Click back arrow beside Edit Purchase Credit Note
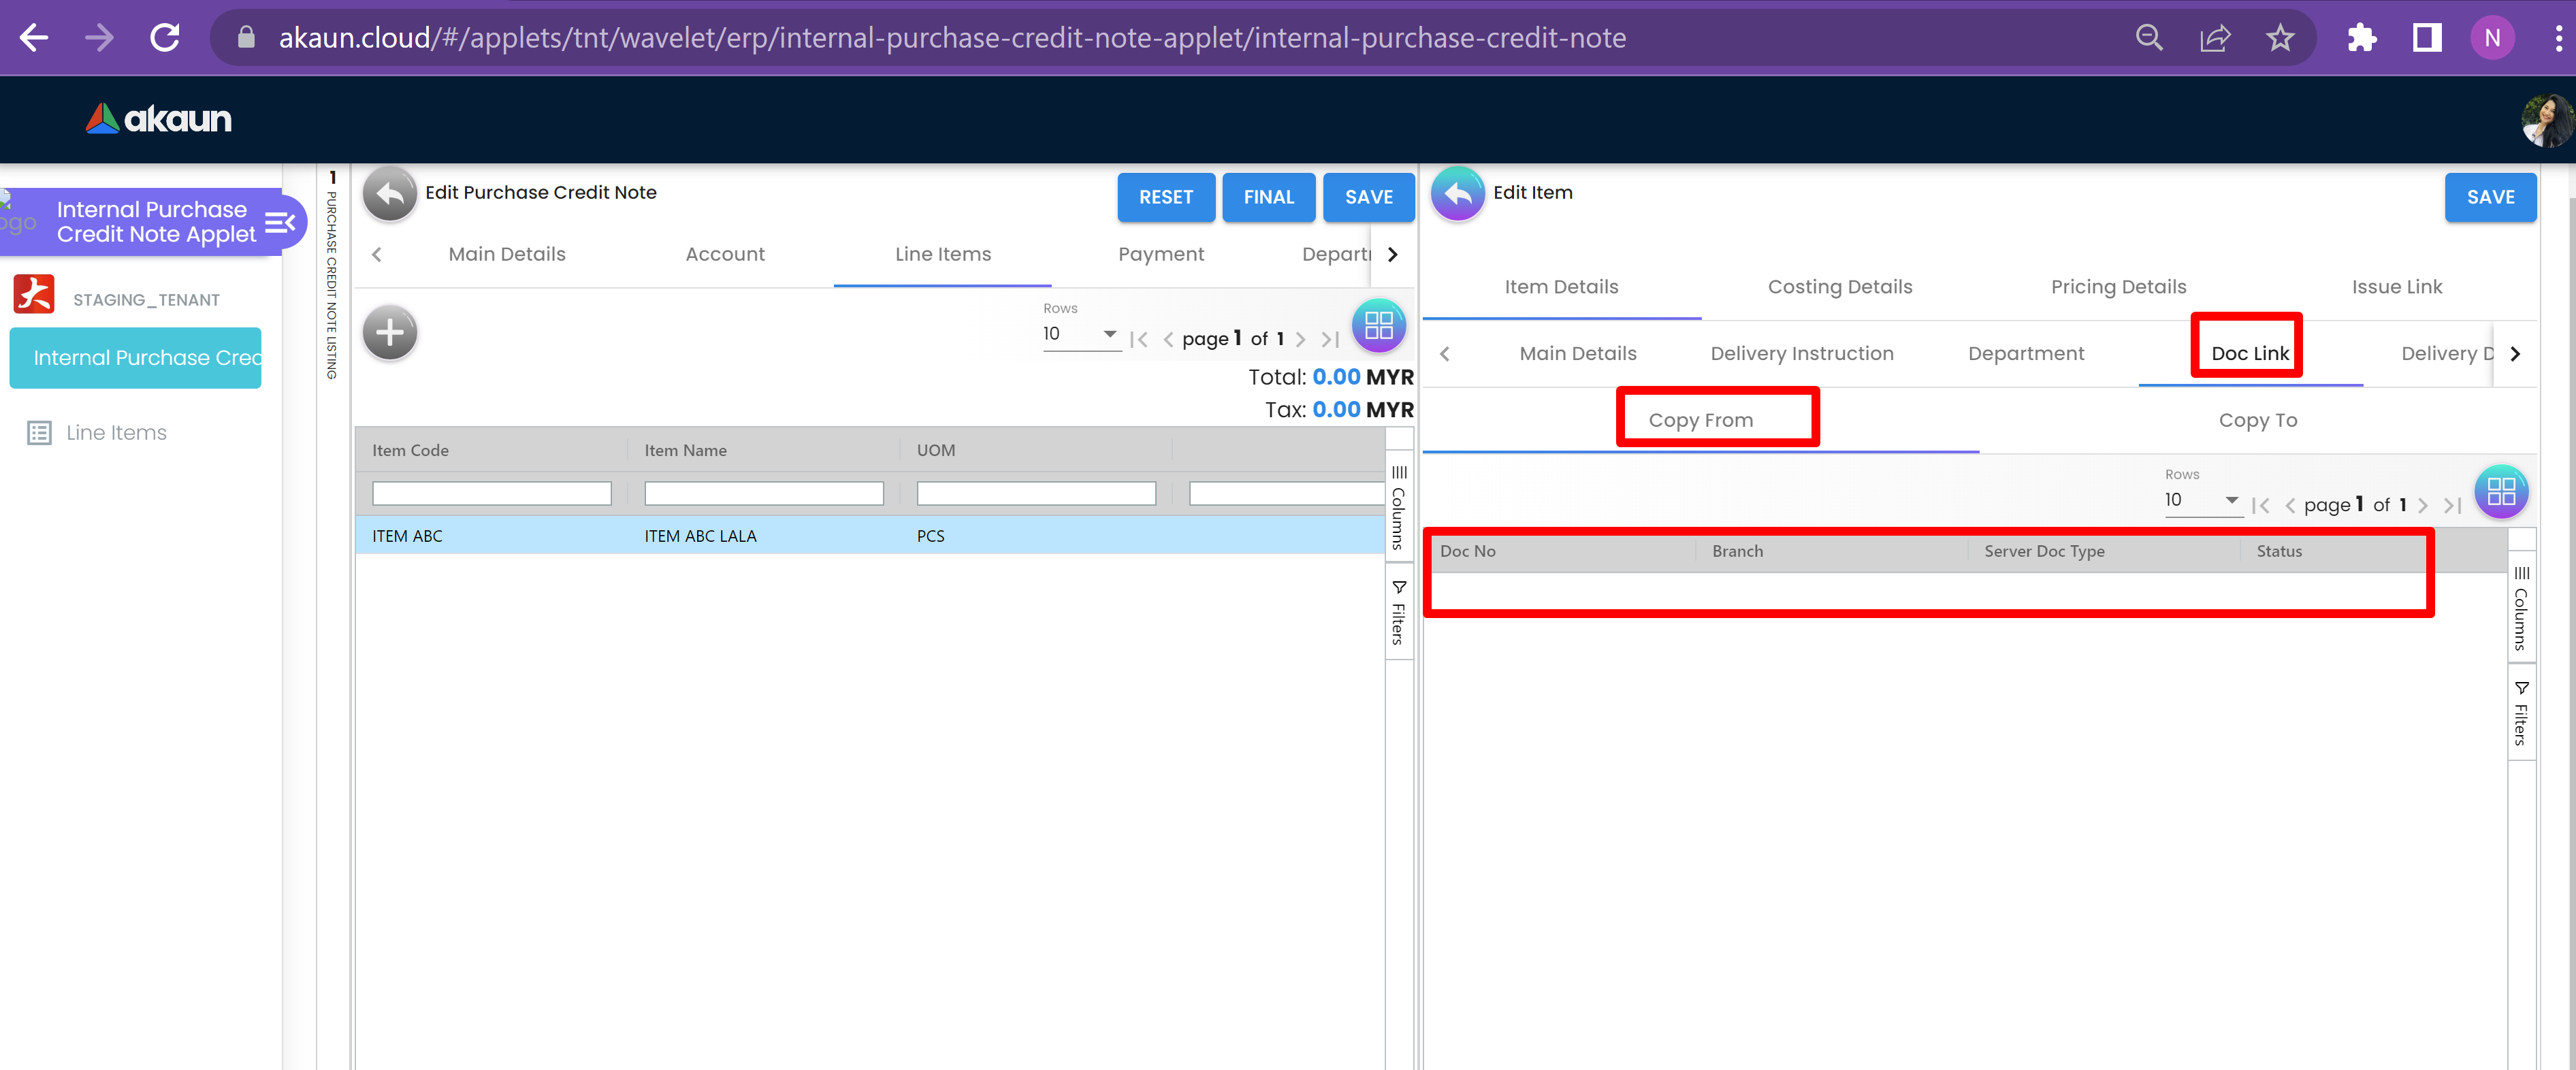 click(389, 194)
